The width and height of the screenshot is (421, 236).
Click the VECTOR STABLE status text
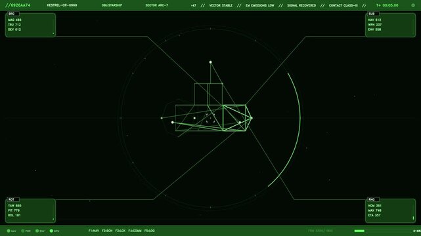tap(221, 5)
